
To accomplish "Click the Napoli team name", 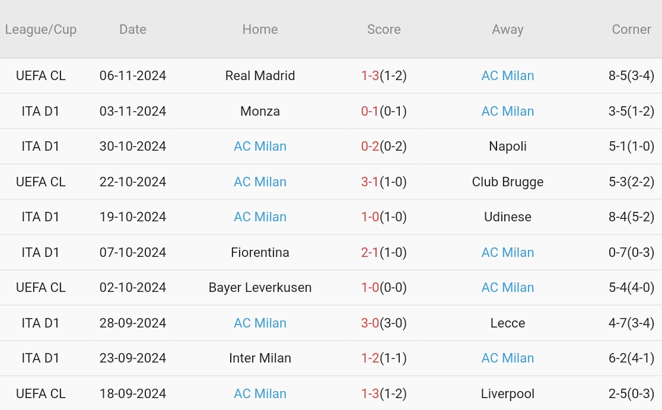I will 508,147.
